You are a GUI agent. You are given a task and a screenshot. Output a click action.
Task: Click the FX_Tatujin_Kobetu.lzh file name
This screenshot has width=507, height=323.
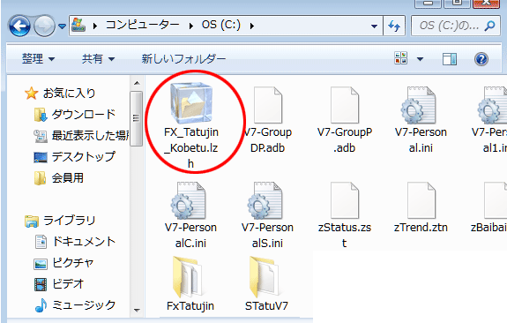pyautogui.click(x=191, y=148)
